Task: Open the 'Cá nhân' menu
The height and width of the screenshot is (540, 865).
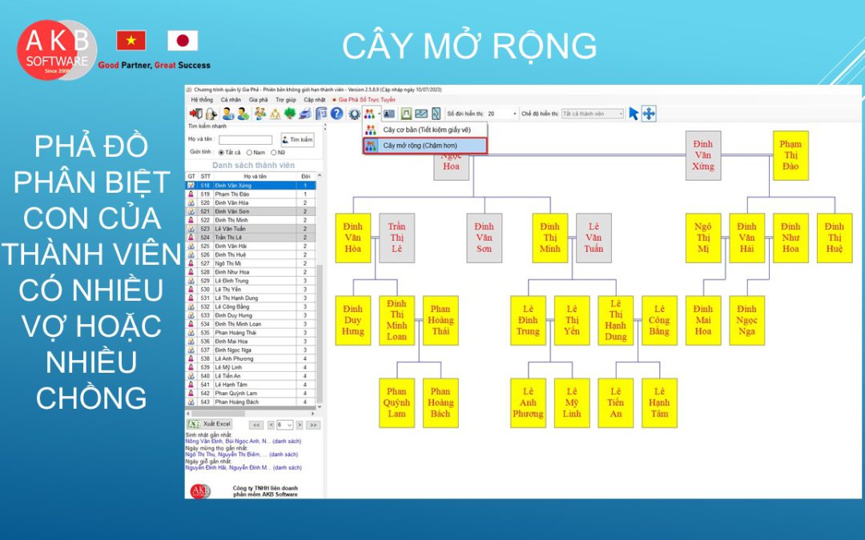Action: (231, 100)
